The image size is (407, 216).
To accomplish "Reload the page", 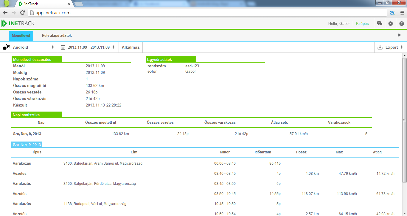I will point(22,13).
